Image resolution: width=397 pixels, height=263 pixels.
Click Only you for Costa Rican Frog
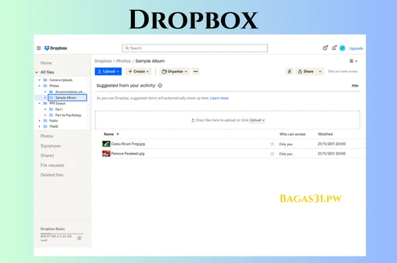286,144
